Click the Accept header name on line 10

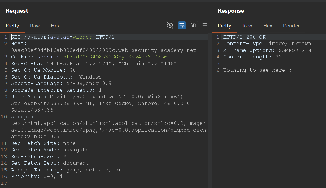pos(22,117)
